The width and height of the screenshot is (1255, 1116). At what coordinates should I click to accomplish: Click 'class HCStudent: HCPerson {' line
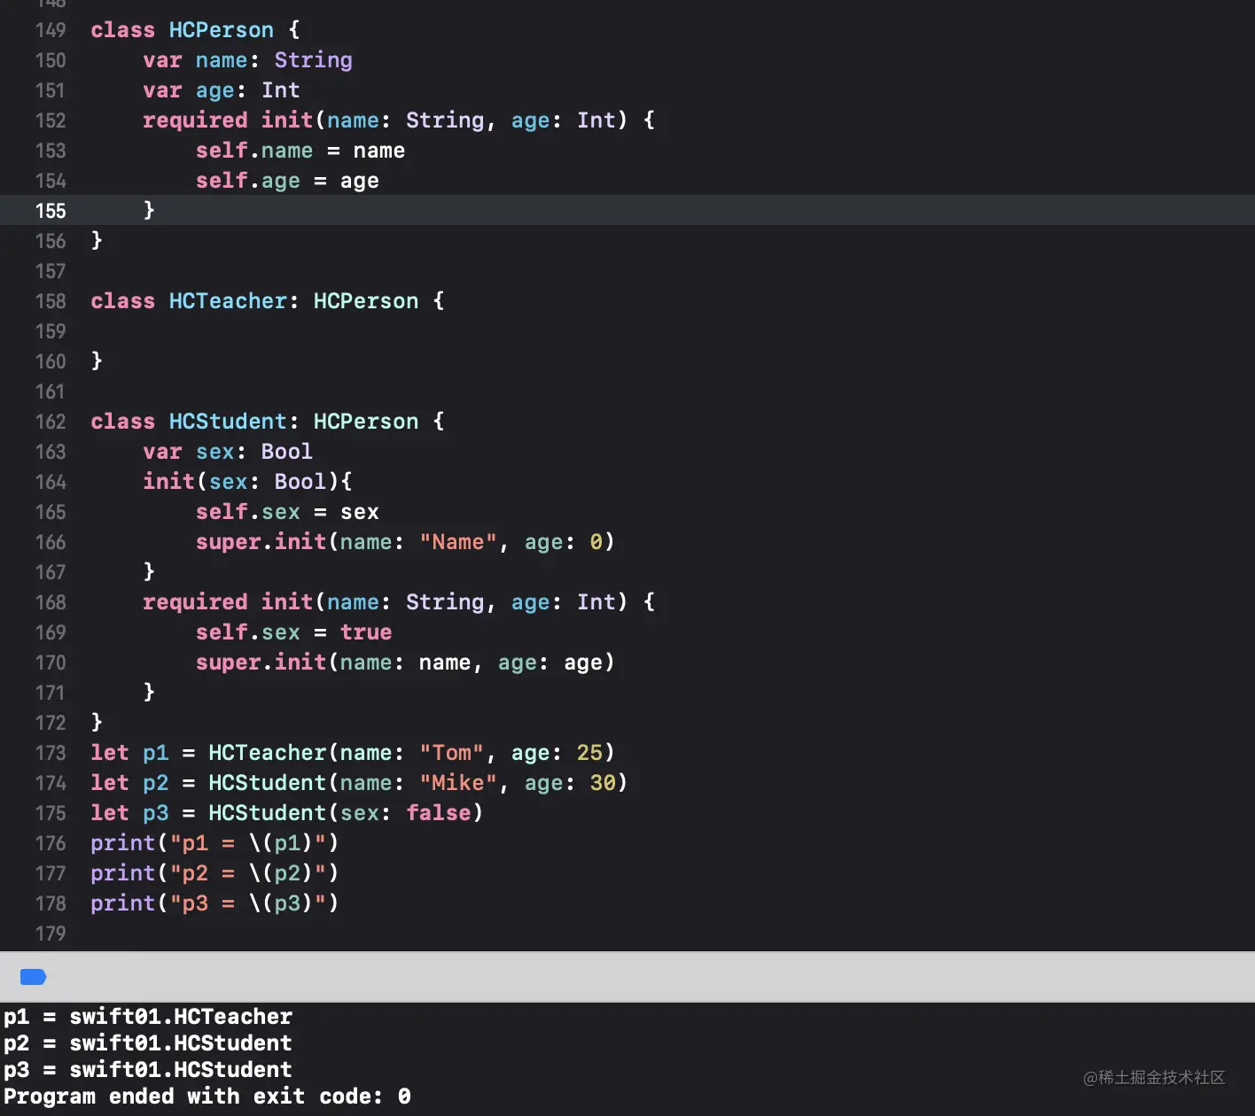click(268, 422)
